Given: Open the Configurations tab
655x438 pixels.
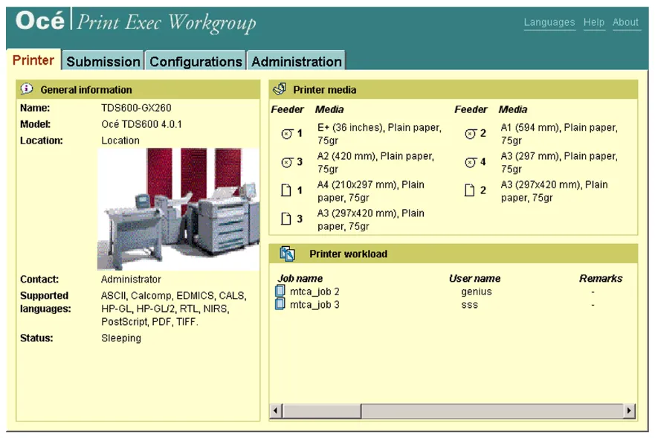Looking at the screenshot, I should click(196, 62).
